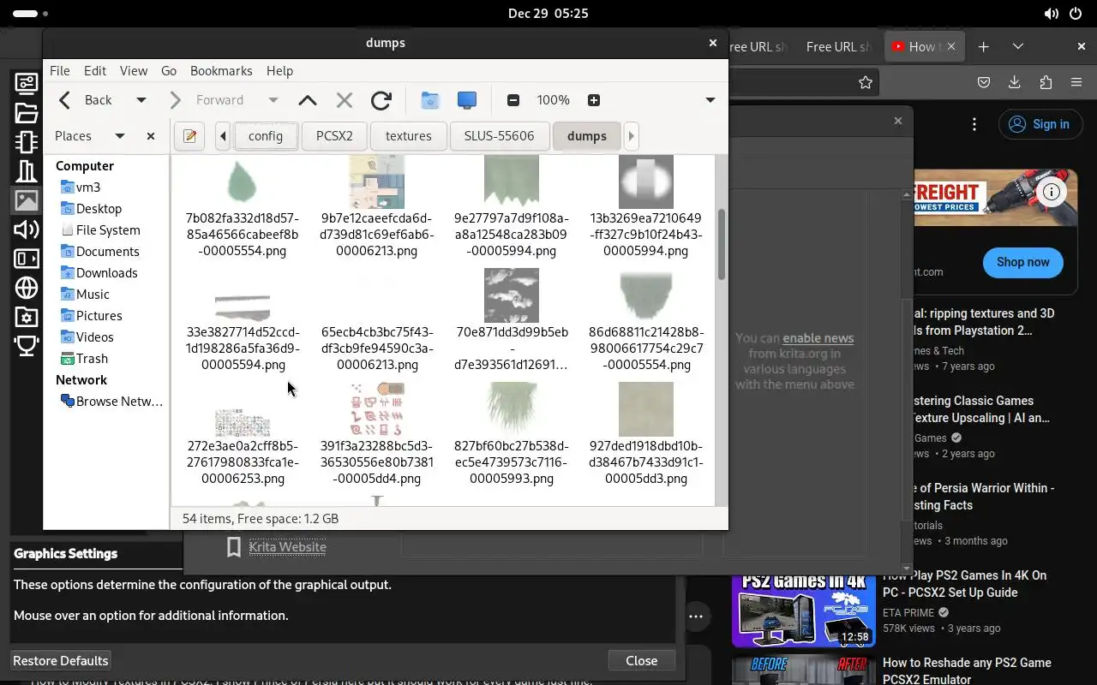Open Firefox downloads panel
The height and width of the screenshot is (685, 1097).
tap(1015, 82)
